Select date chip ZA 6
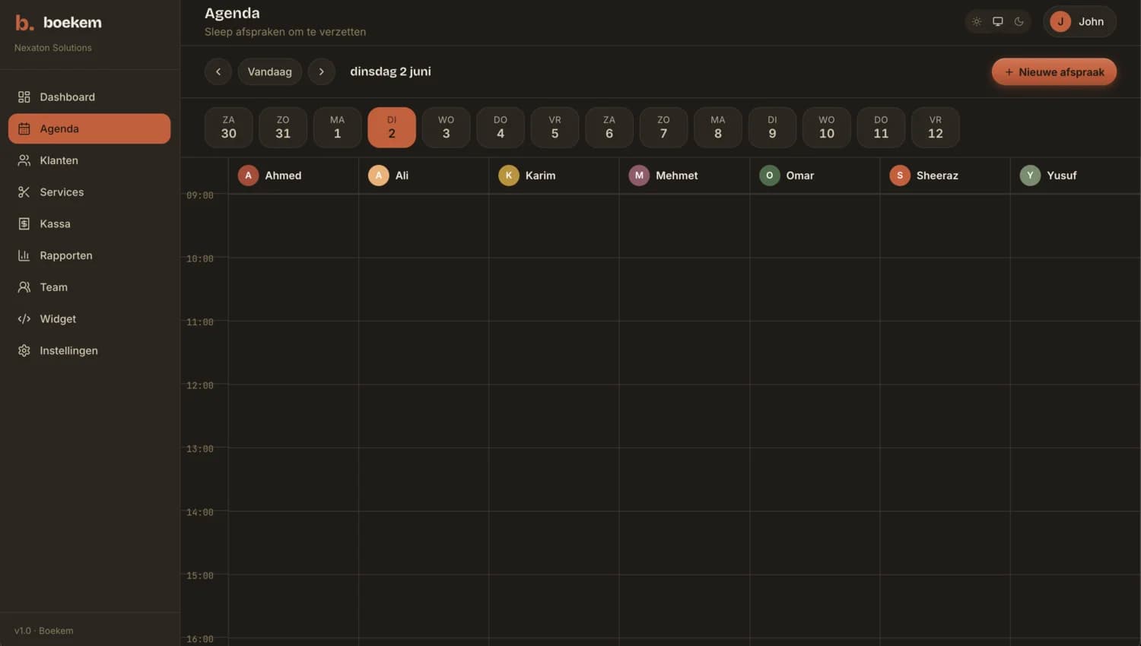Image resolution: width=1141 pixels, height=646 pixels. pos(609,128)
